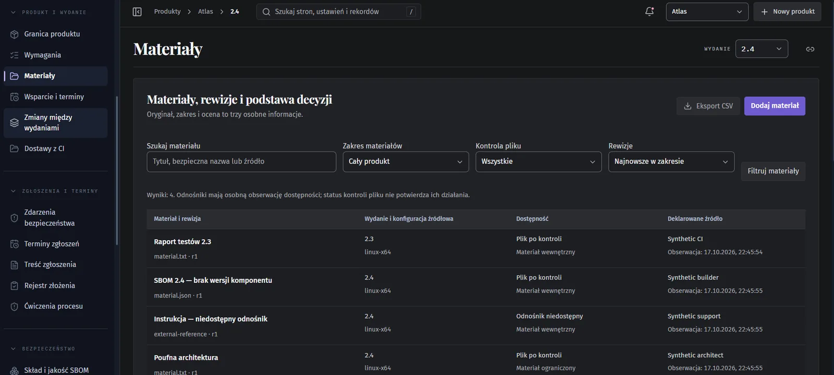This screenshot has height=375, width=834.
Task: Open Raport testów 2.3 material row
Action: pos(476,248)
